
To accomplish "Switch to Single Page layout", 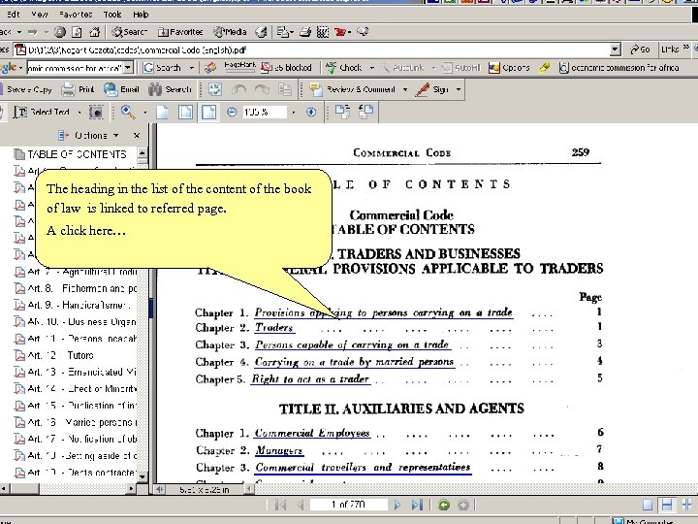I will [648, 505].
